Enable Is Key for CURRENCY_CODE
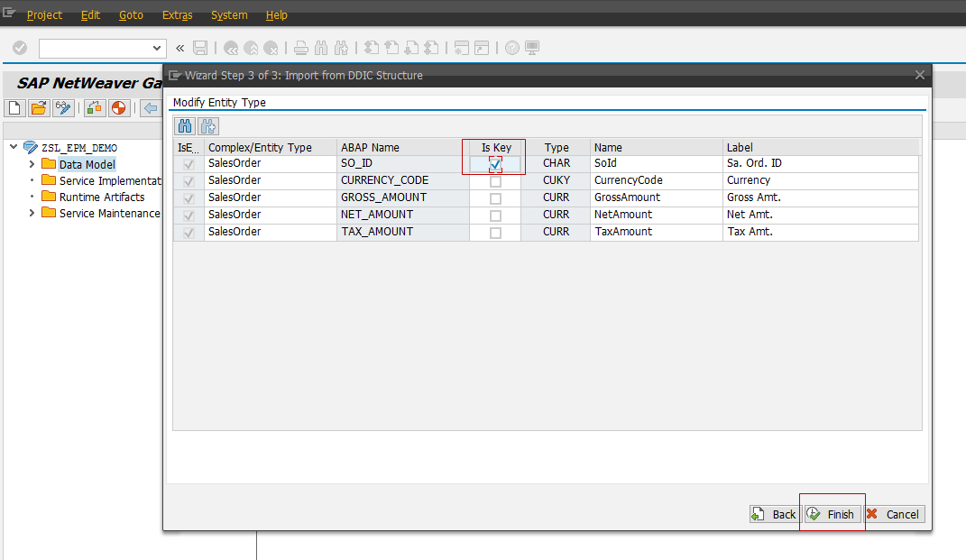 494,180
